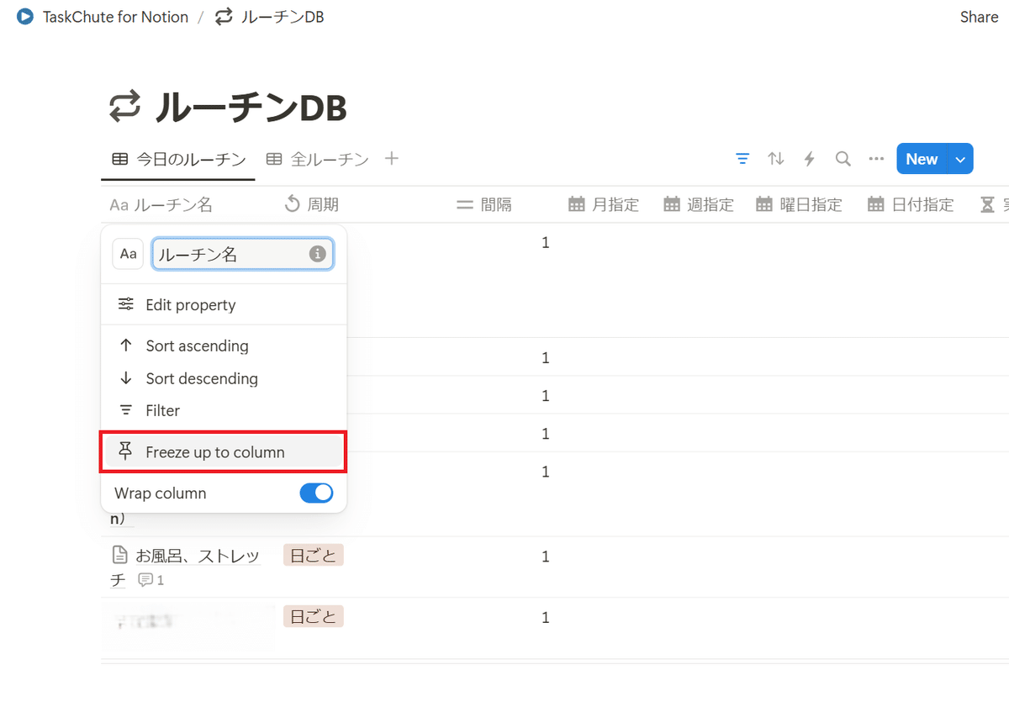1009x707 pixels.
Task: Open the 曜日指定 column header menu
Action: click(798, 204)
